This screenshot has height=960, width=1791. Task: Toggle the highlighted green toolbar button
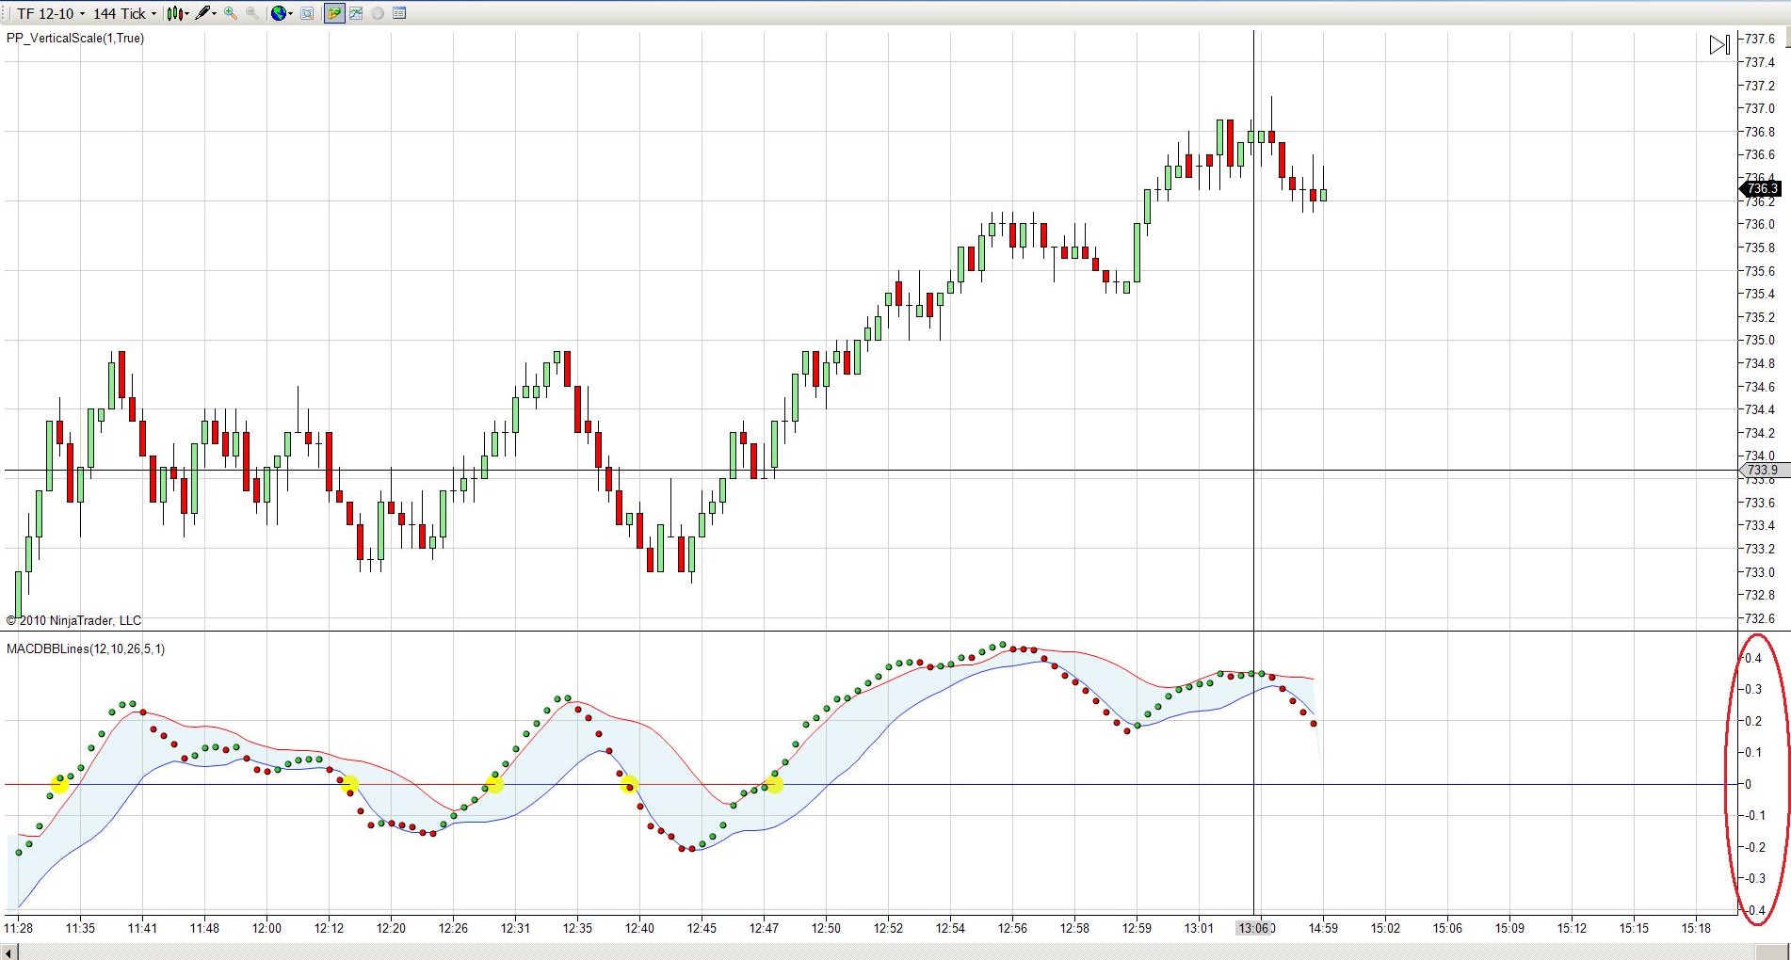pyautogui.click(x=334, y=13)
